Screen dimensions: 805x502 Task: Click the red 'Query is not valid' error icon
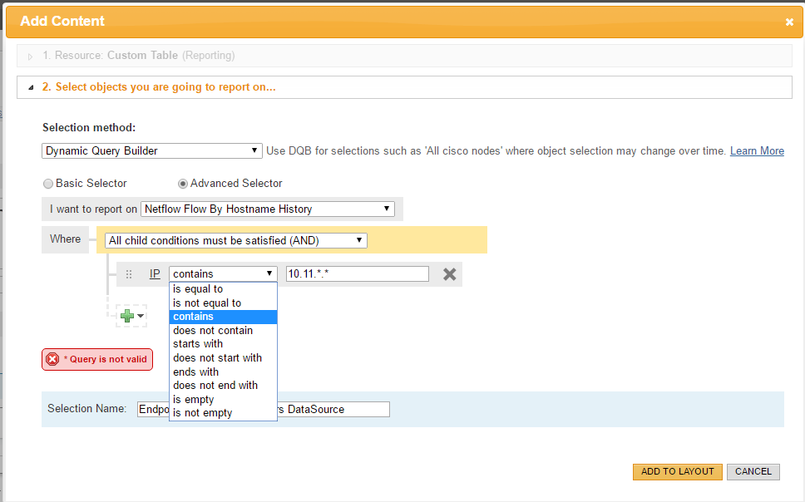point(52,359)
